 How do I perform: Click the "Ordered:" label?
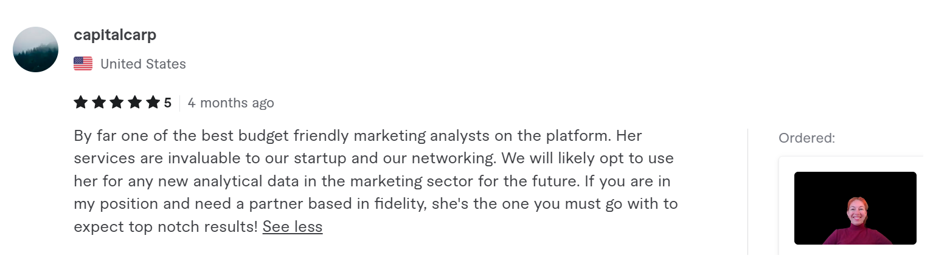click(806, 138)
